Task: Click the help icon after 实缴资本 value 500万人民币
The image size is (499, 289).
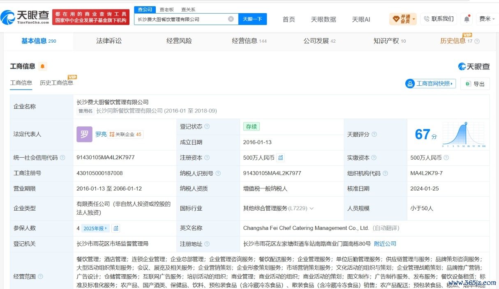Action: click(x=446, y=158)
